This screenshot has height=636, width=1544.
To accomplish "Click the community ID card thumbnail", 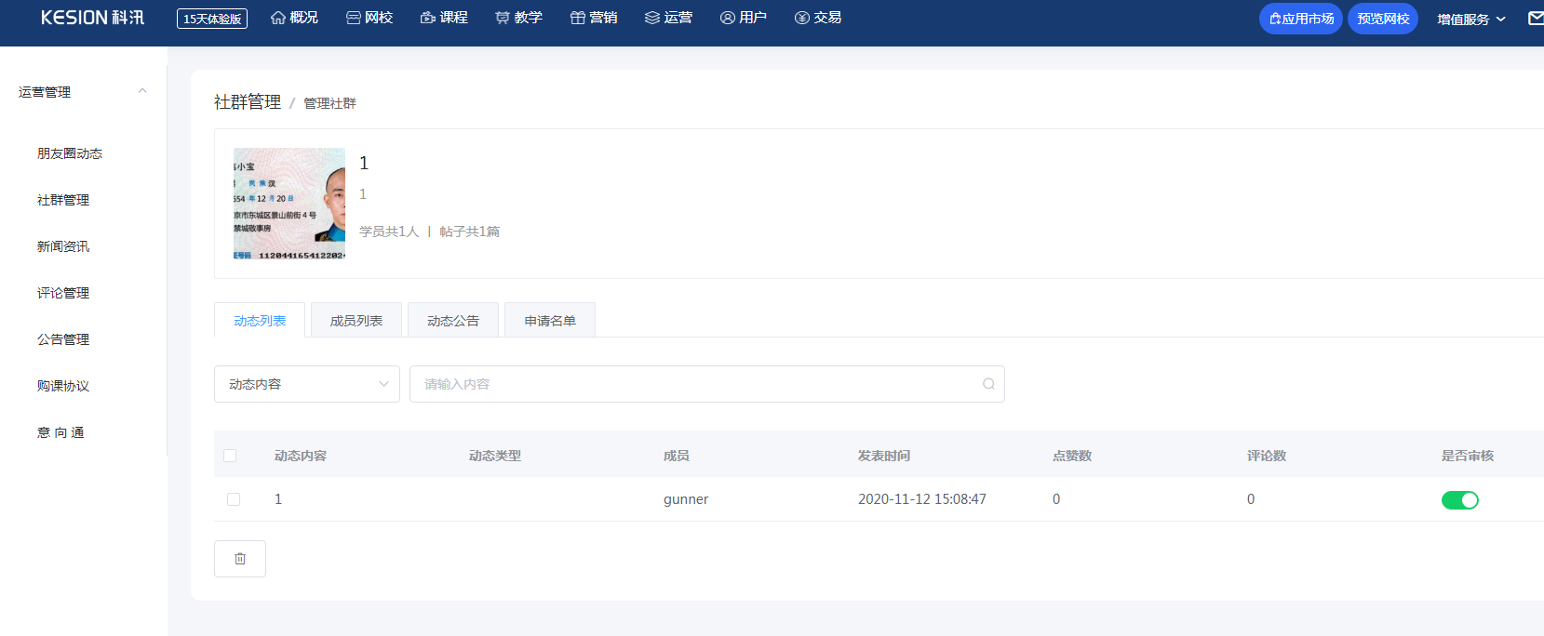I will (289, 204).
